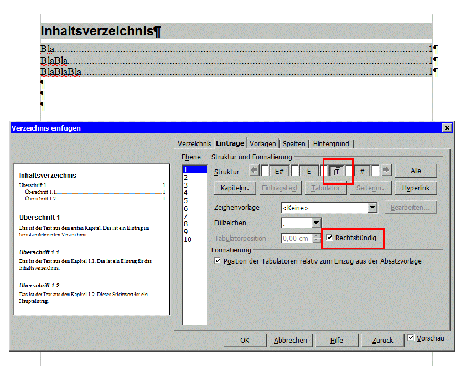
Task: Insert a Hyperlink into the structure
Action: tap(416, 188)
